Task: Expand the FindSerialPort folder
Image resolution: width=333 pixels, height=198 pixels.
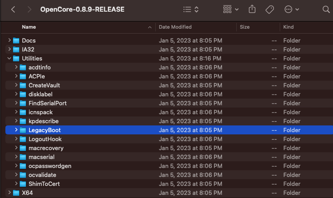Action: [16, 103]
